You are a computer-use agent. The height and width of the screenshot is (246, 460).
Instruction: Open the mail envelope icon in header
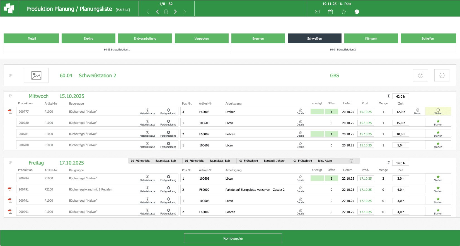tap(317, 12)
